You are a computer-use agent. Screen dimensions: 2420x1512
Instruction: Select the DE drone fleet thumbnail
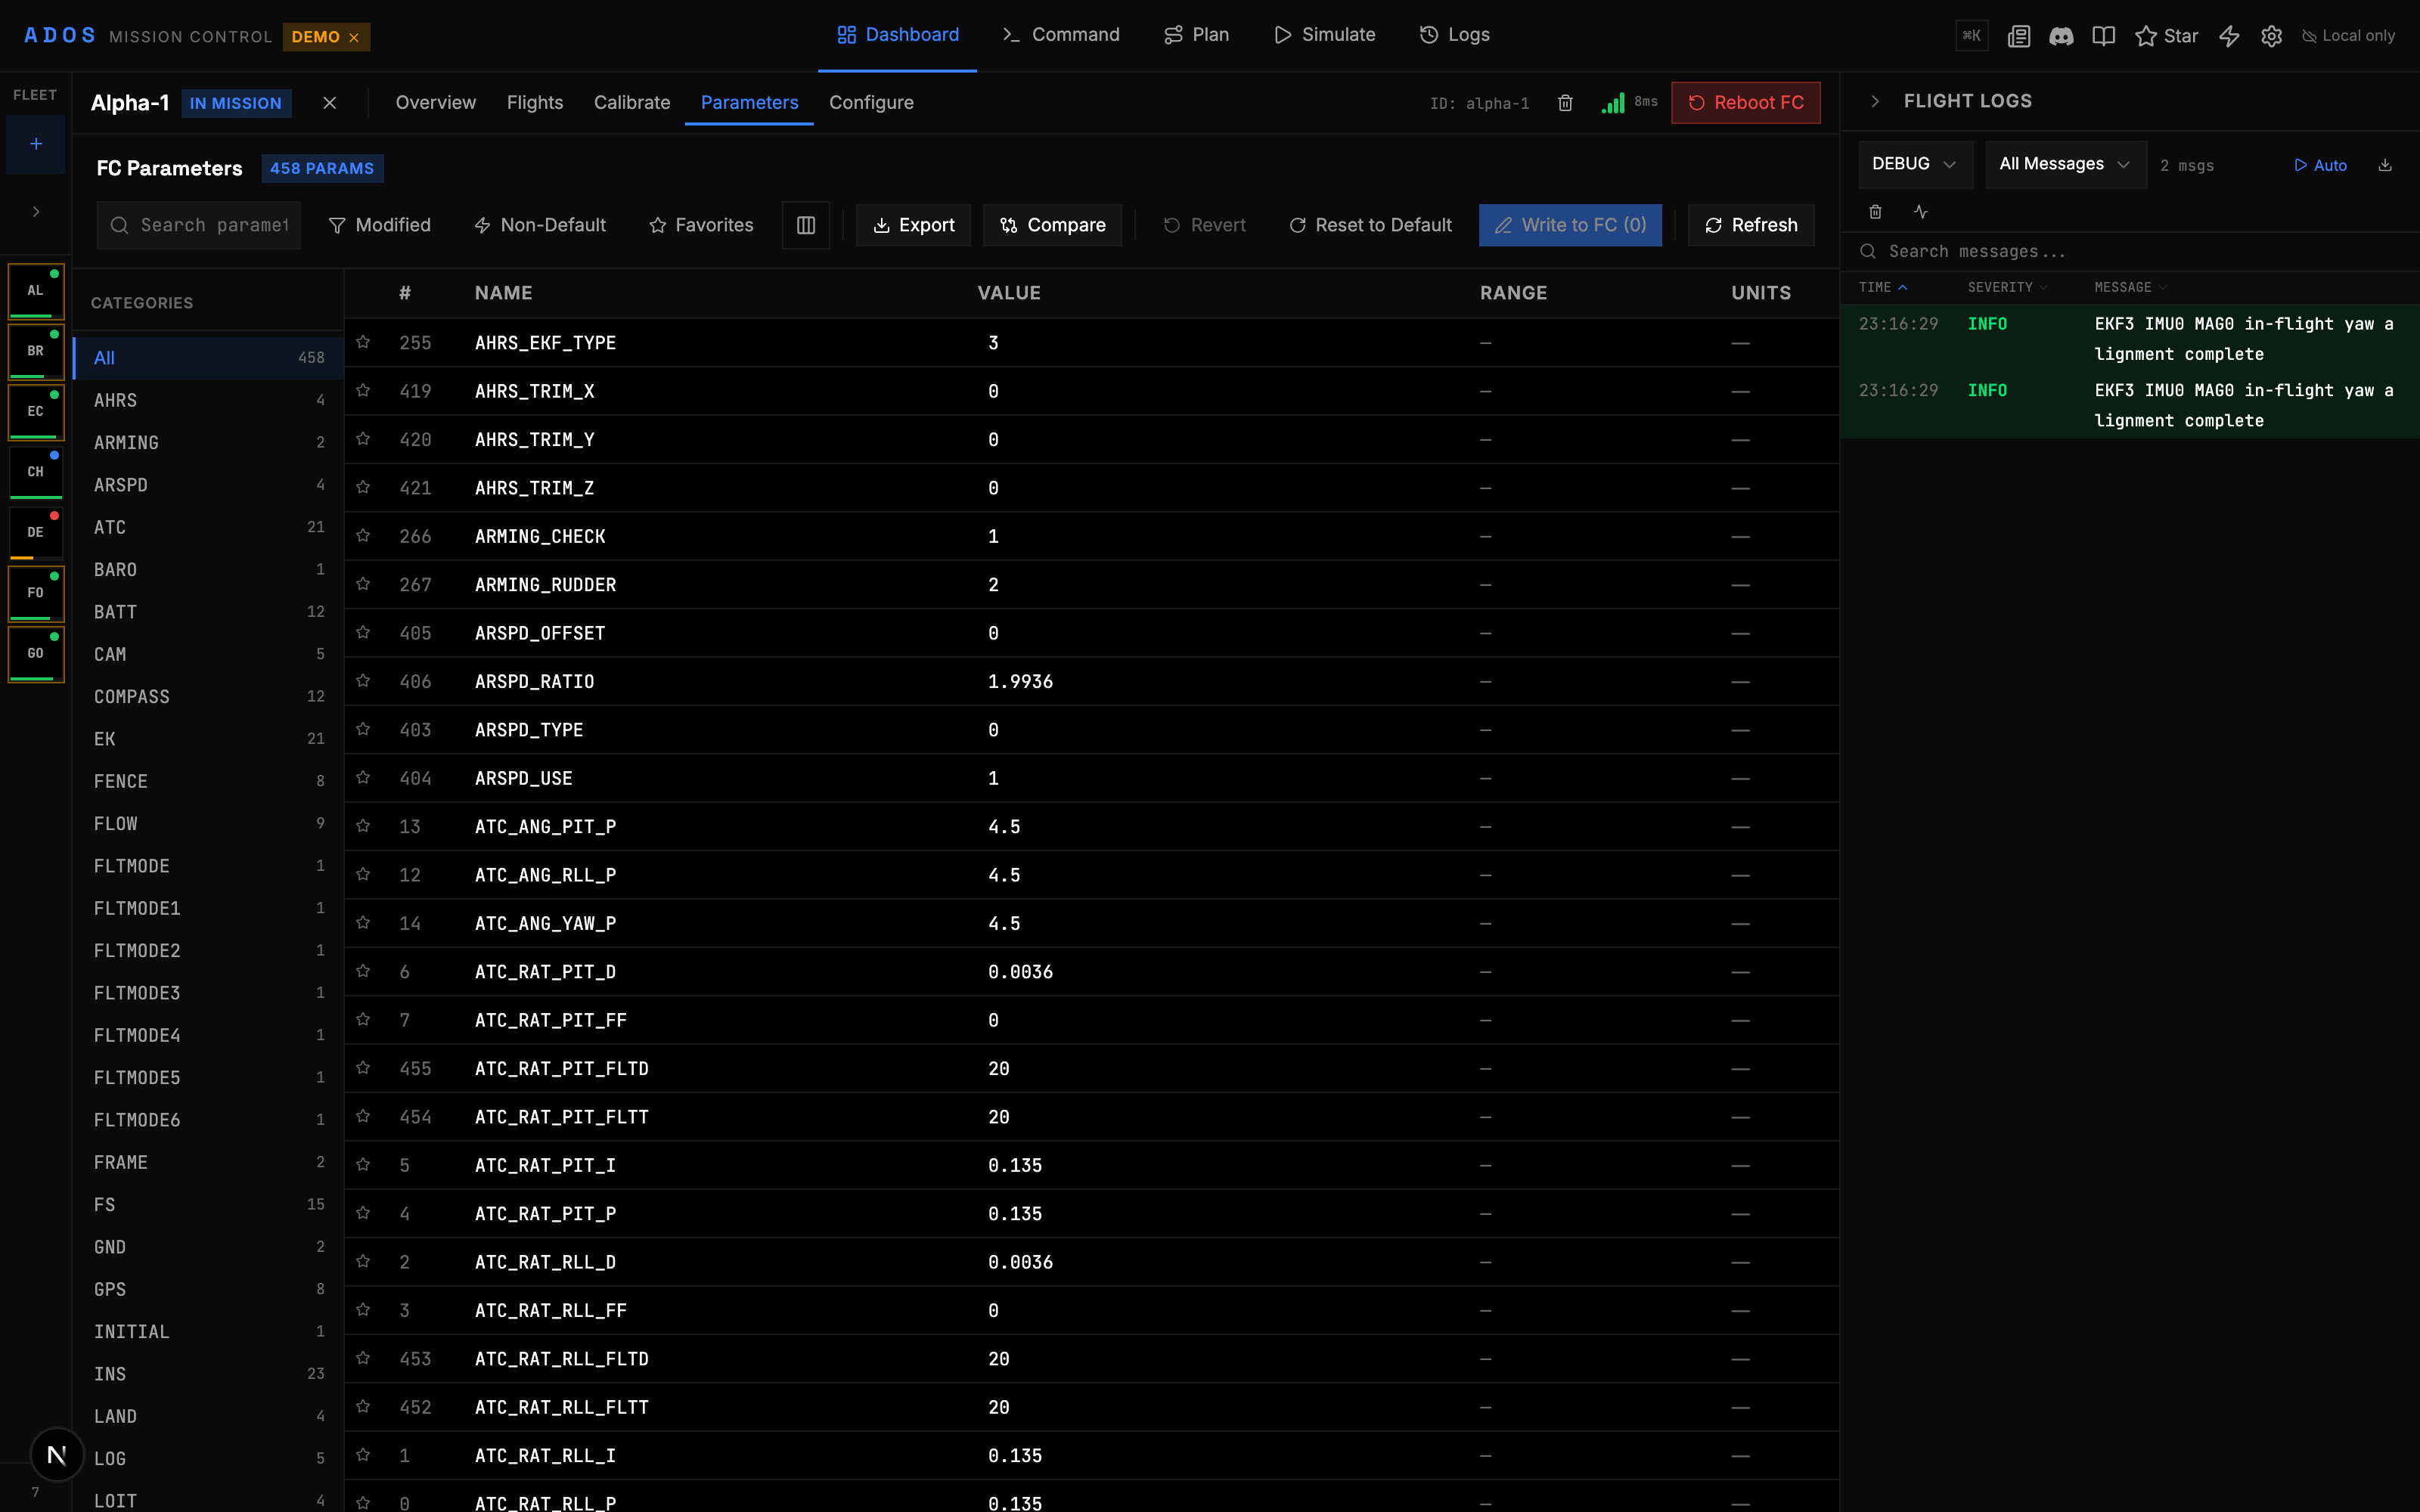click(36, 532)
